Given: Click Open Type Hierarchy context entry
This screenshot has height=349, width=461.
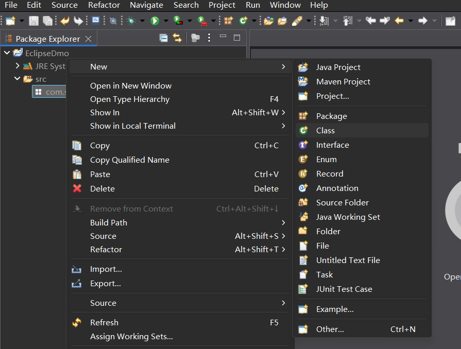Looking at the screenshot, I should tap(180, 99).
